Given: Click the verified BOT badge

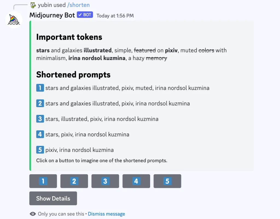Looking at the screenshot, I should coord(85,15).
